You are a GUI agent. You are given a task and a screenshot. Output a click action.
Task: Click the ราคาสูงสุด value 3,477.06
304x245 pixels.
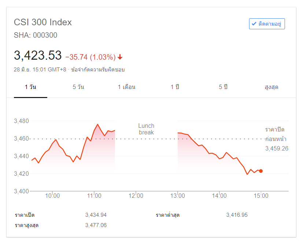pyautogui.click(x=96, y=225)
